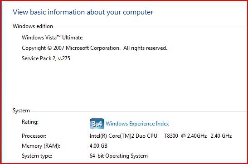Image resolution: width=248 pixels, height=164 pixels.
Task: Open the Windows Experience Index link
Action: [137, 124]
